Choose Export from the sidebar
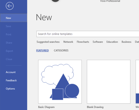Viewport: 139px width, 110px height. click(x=9, y=51)
